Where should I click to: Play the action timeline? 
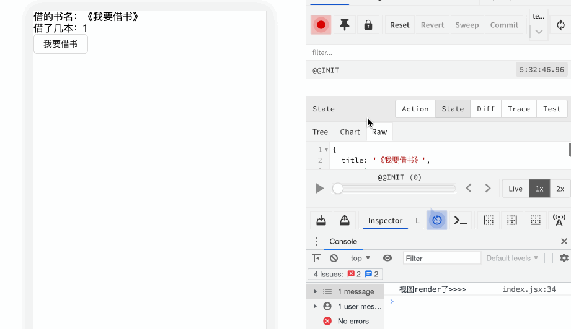tap(319, 189)
